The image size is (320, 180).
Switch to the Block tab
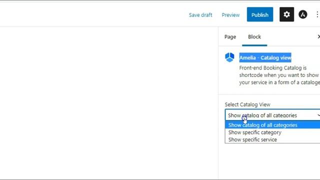254,36
